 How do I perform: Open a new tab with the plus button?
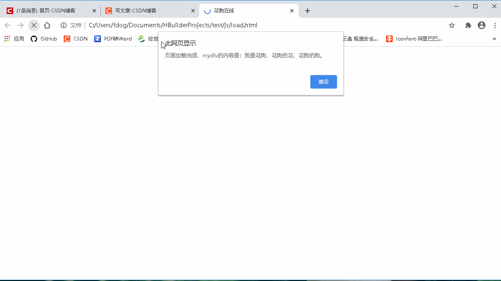tap(307, 11)
